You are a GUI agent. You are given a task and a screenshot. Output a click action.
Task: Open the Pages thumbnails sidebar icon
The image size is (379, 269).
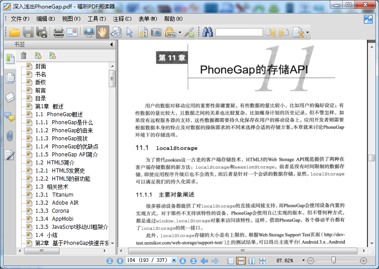tap(10, 78)
